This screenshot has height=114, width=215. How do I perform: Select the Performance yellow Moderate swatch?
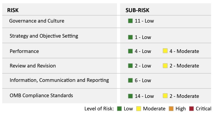point(165,51)
